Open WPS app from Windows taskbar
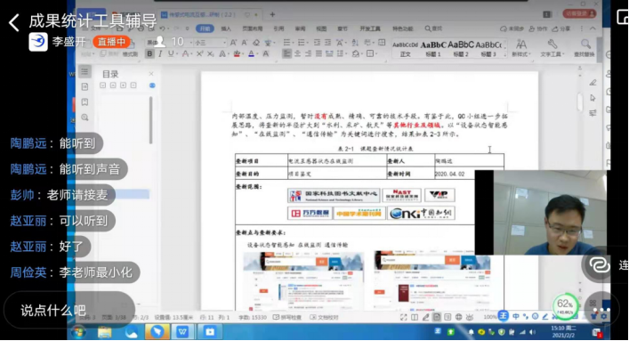This screenshot has height=341, width=629. point(183,332)
